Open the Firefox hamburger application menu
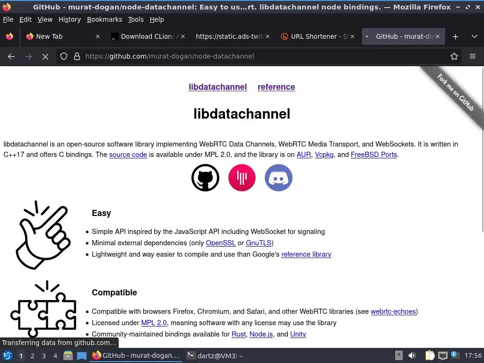Viewport: 484px width, 363px height. [473, 57]
